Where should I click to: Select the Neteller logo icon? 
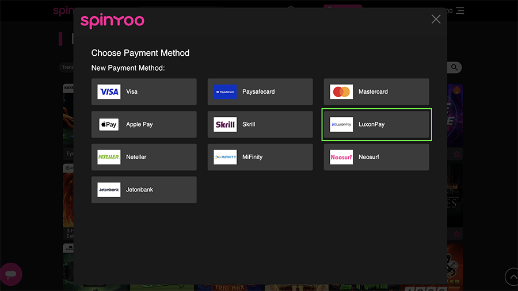point(109,157)
